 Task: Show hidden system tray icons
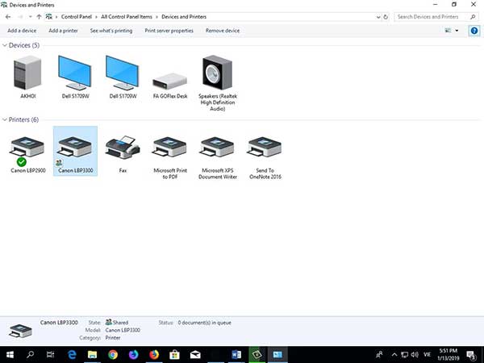(394, 355)
